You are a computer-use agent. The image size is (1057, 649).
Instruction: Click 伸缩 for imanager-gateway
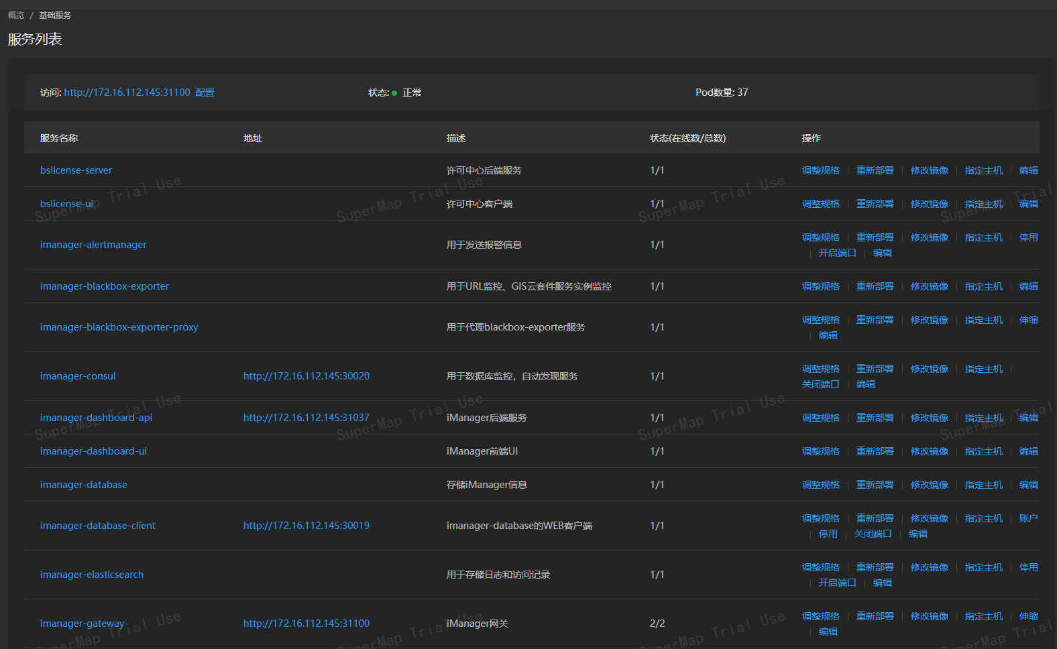(1029, 616)
